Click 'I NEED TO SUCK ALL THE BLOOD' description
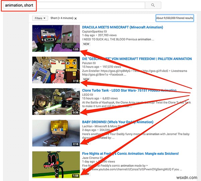Screen dimensions: 201x181 pyautogui.click(x=118, y=39)
